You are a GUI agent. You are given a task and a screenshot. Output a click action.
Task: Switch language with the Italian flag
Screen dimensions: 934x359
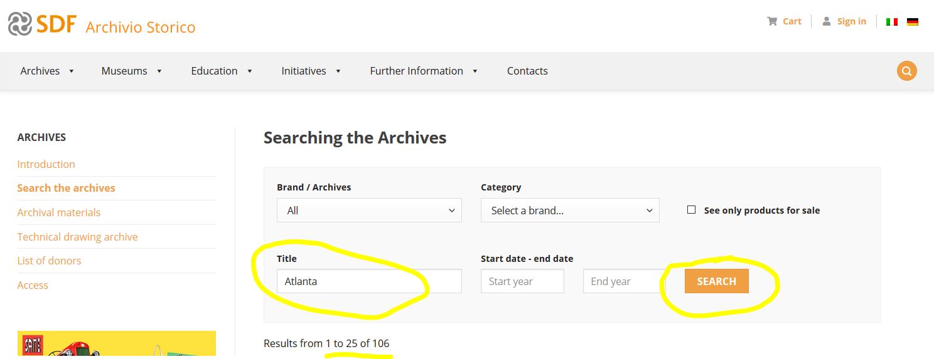pyautogui.click(x=891, y=22)
